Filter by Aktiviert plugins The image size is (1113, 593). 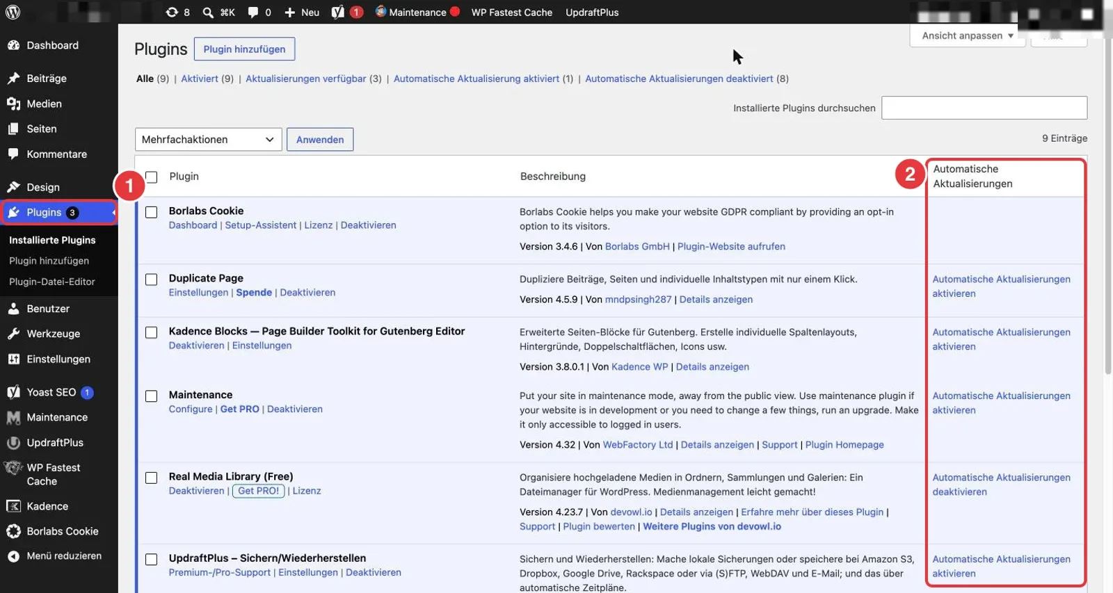click(200, 79)
